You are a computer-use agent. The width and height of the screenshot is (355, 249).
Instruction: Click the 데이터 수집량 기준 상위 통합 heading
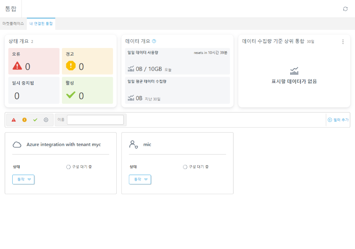[273, 41]
